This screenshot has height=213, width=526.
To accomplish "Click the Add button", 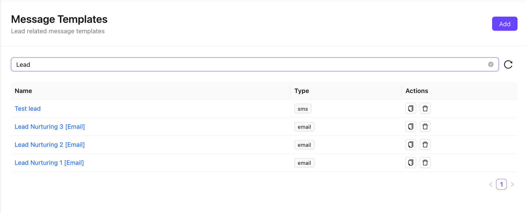I will coord(505,24).
